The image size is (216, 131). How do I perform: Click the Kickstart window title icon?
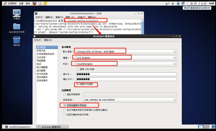pyautogui.click(x=35, y=36)
